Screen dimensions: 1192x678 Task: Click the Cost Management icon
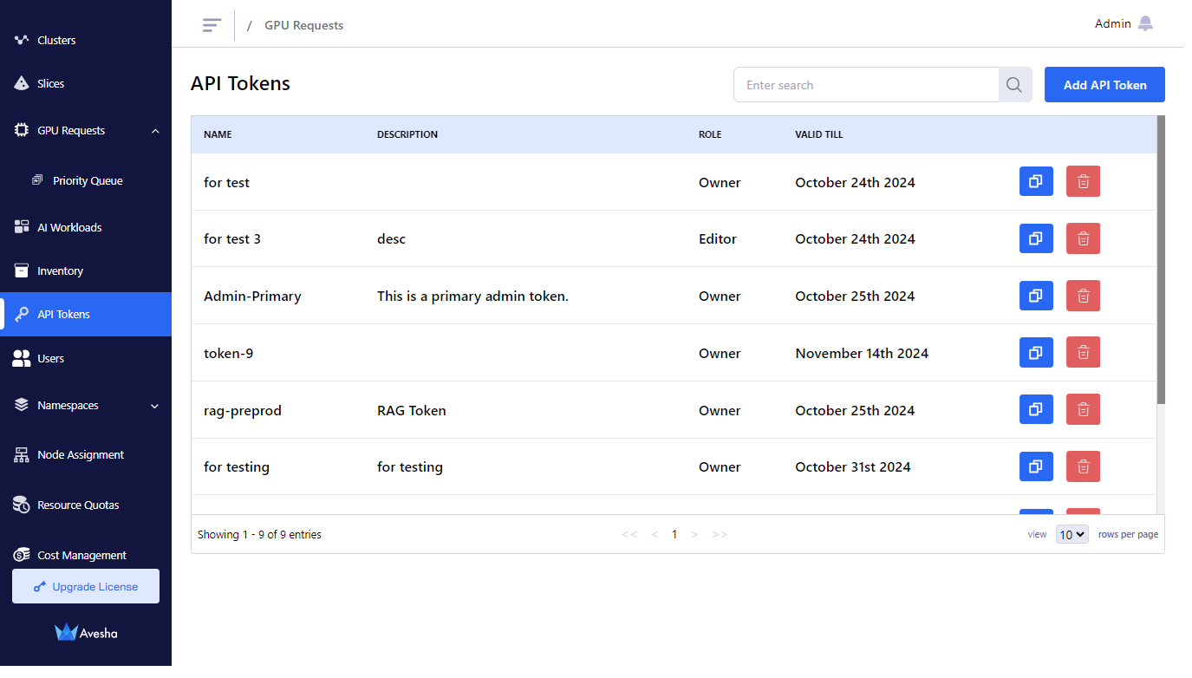[x=22, y=555]
